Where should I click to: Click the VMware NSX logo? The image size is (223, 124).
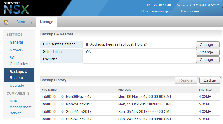tap(17, 8)
